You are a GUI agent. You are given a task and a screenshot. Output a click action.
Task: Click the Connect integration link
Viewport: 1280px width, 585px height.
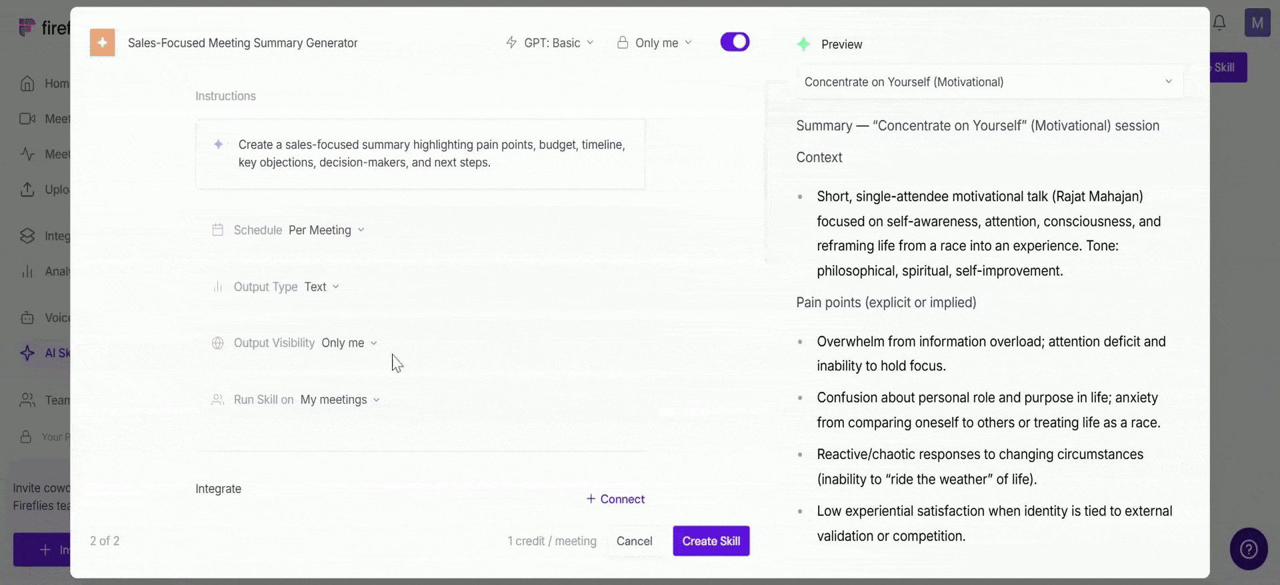pyautogui.click(x=615, y=499)
